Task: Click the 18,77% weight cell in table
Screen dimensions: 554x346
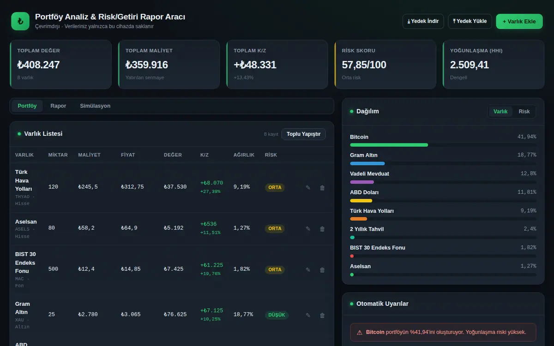Action: point(243,314)
